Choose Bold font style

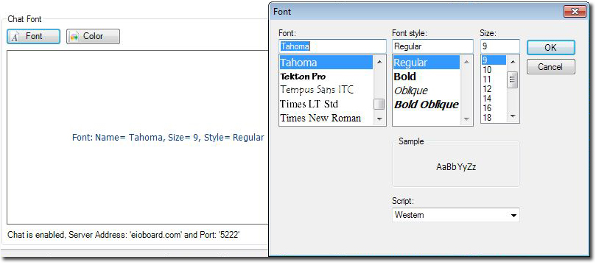coord(426,77)
